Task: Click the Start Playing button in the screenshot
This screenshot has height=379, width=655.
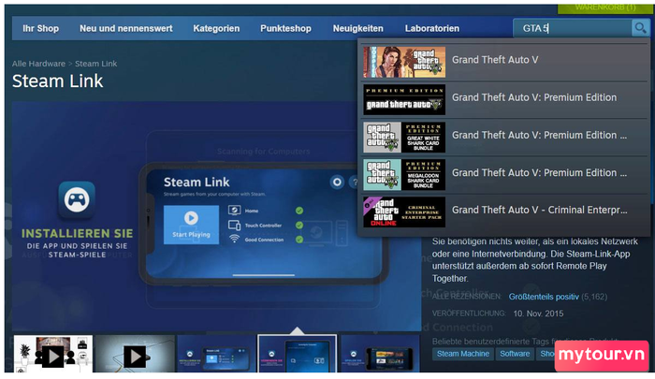Action: coord(191,225)
